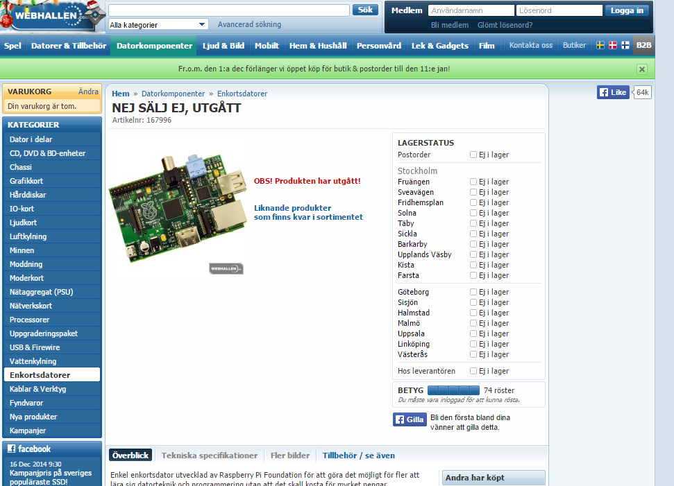674x486 pixels.
Task: Open the Vattenkylning category
Action: 52,361
